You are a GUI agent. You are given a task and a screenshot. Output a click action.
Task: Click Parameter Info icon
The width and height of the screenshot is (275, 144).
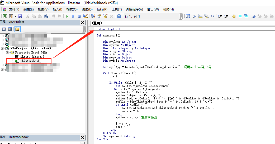coord(206,16)
